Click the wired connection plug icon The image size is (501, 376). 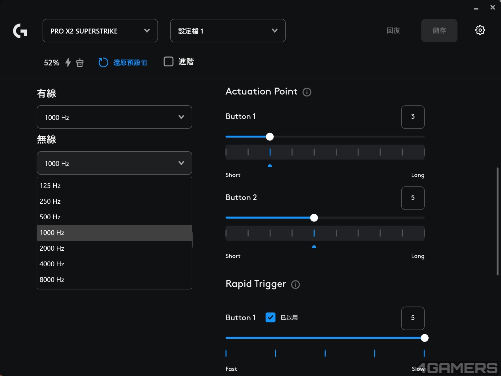point(80,63)
